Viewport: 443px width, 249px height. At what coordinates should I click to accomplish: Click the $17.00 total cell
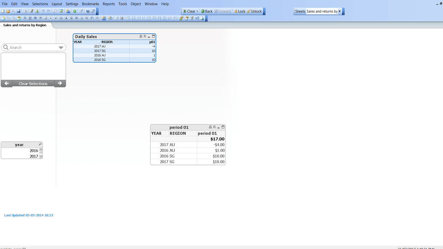[x=211, y=139]
